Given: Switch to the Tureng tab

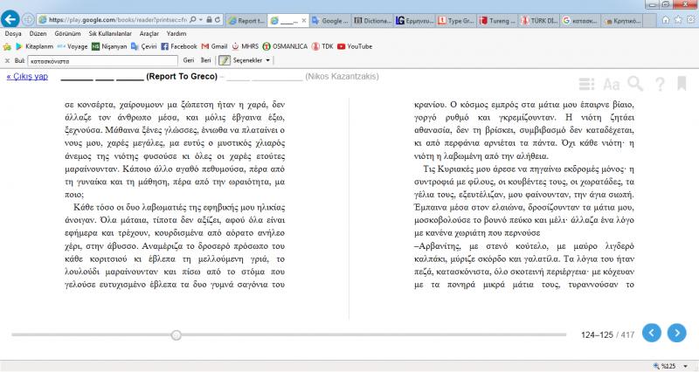Looking at the screenshot, I should [x=498, y=20].
